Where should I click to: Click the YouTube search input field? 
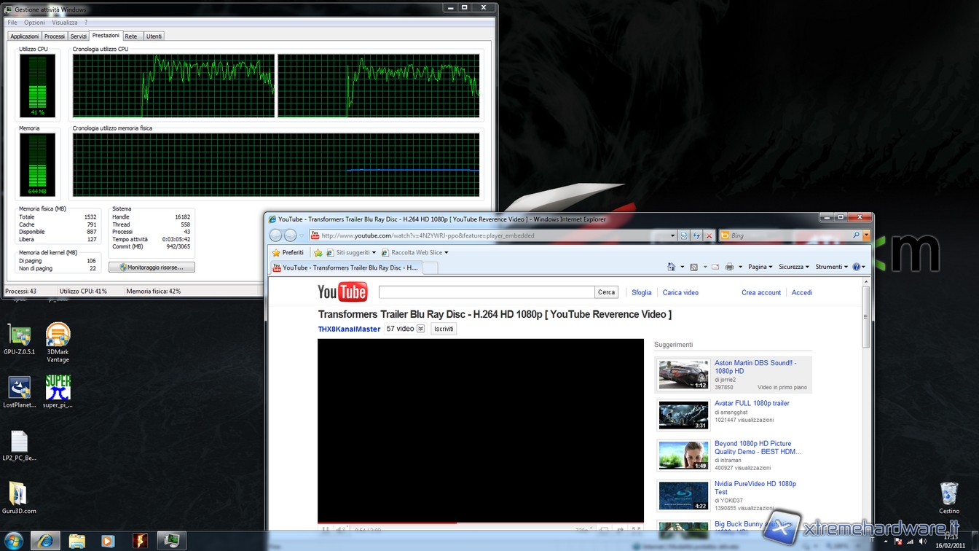click(487, 292)
